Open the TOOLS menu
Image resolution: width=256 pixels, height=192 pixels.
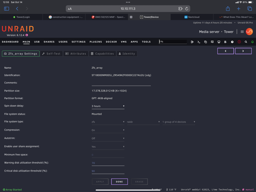[146, 42]
